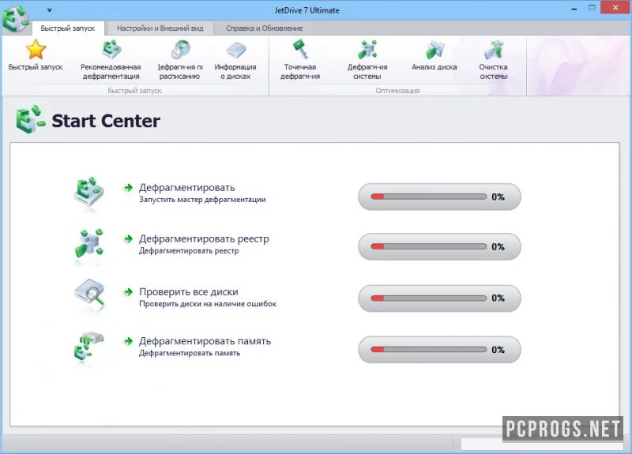Open Информация о дисках icon
632x454 pixels.
235,51
